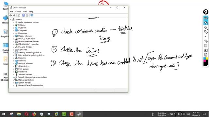
Task: Select the eraser tool in Epic Pen
Action: click(206, 32)
